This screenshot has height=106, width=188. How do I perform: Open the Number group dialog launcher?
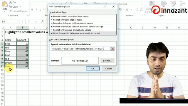click(x=142, y=16)
